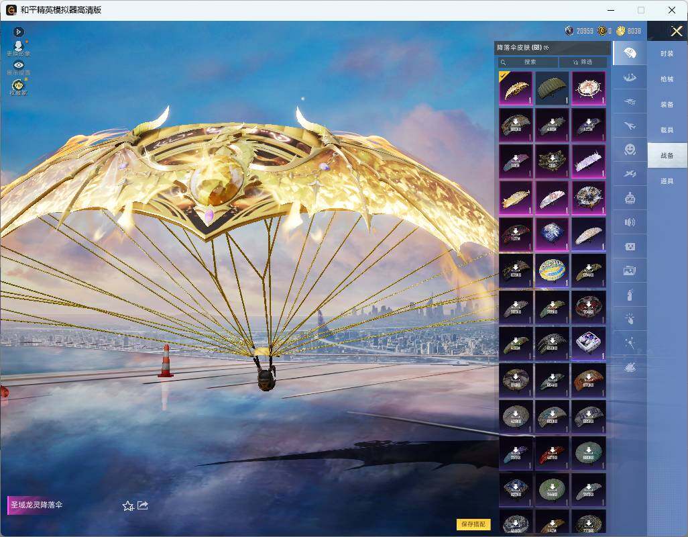
Task: Switch to the 载具 tab
Action: click(667, 130)
